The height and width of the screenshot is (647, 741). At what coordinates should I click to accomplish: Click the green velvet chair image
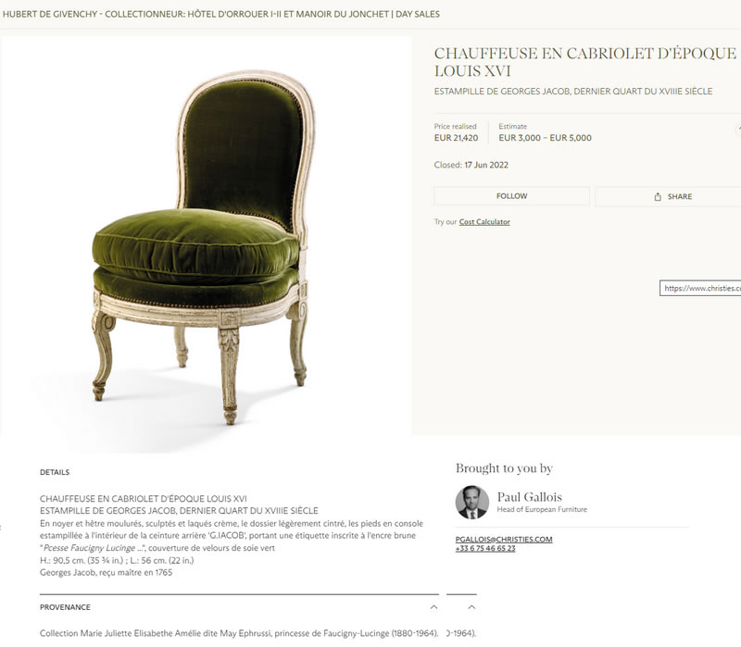[205, 244]
